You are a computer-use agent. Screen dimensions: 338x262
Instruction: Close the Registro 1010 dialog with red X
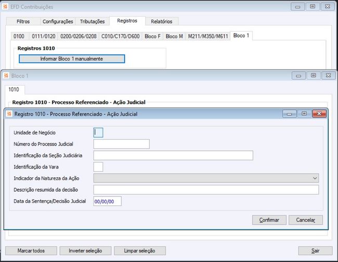(x=319, y=113)
